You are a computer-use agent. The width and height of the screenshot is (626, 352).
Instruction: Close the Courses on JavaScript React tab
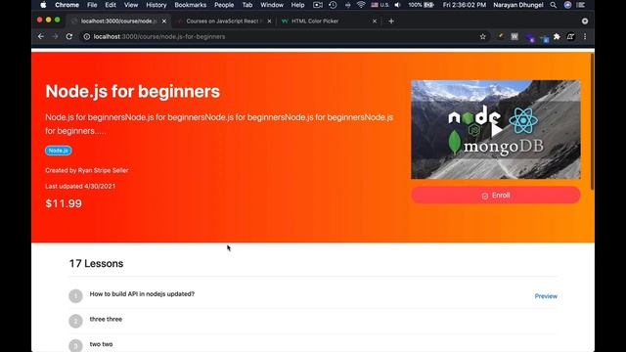(269, 22)
